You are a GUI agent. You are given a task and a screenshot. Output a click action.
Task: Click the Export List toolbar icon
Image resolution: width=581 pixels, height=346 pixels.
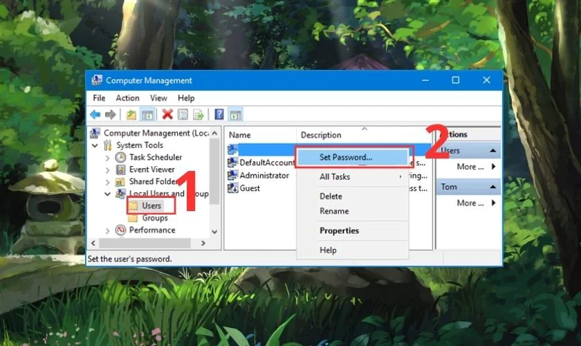coord(199,115)
